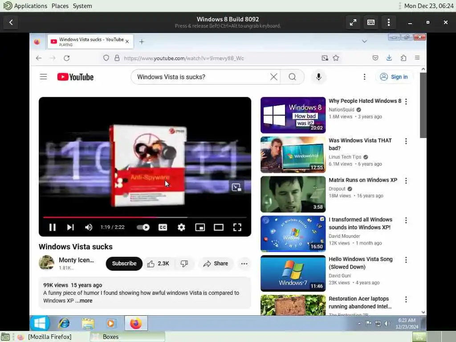The height and width of the screenshot is (342, 456).
Task: Click the YouTube search text field
Action: (201, 77)
